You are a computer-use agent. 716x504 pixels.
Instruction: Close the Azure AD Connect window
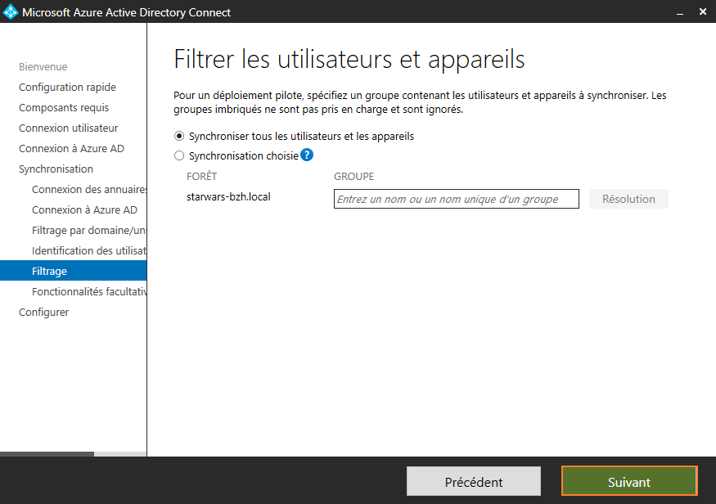click(x=703, y=12)
